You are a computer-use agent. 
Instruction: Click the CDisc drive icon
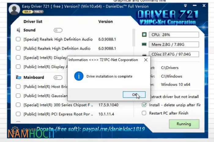point(144,54)
